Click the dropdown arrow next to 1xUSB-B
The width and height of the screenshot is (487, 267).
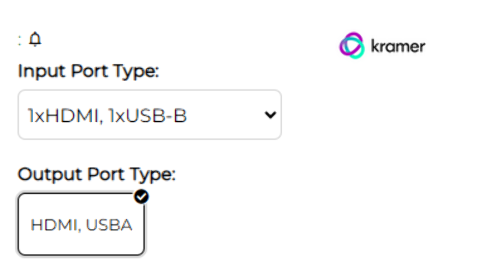click(x=270, y=115)
